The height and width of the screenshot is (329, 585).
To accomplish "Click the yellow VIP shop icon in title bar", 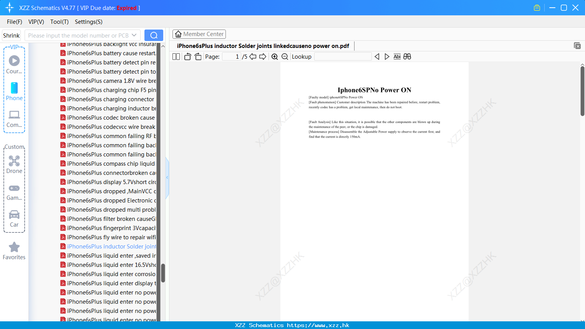I will [x=537, y=8].
